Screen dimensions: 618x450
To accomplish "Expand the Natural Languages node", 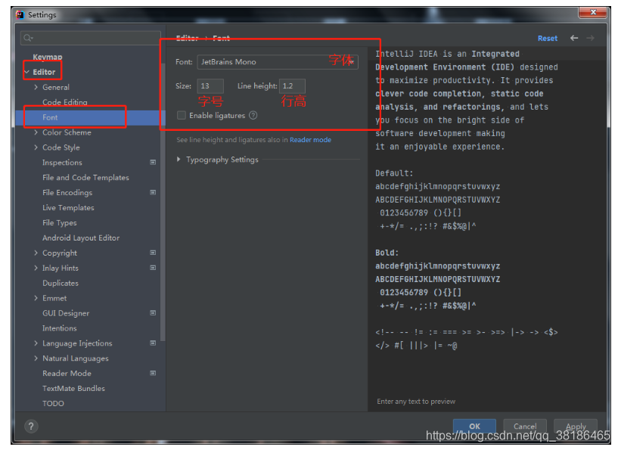I will [36, 358].
